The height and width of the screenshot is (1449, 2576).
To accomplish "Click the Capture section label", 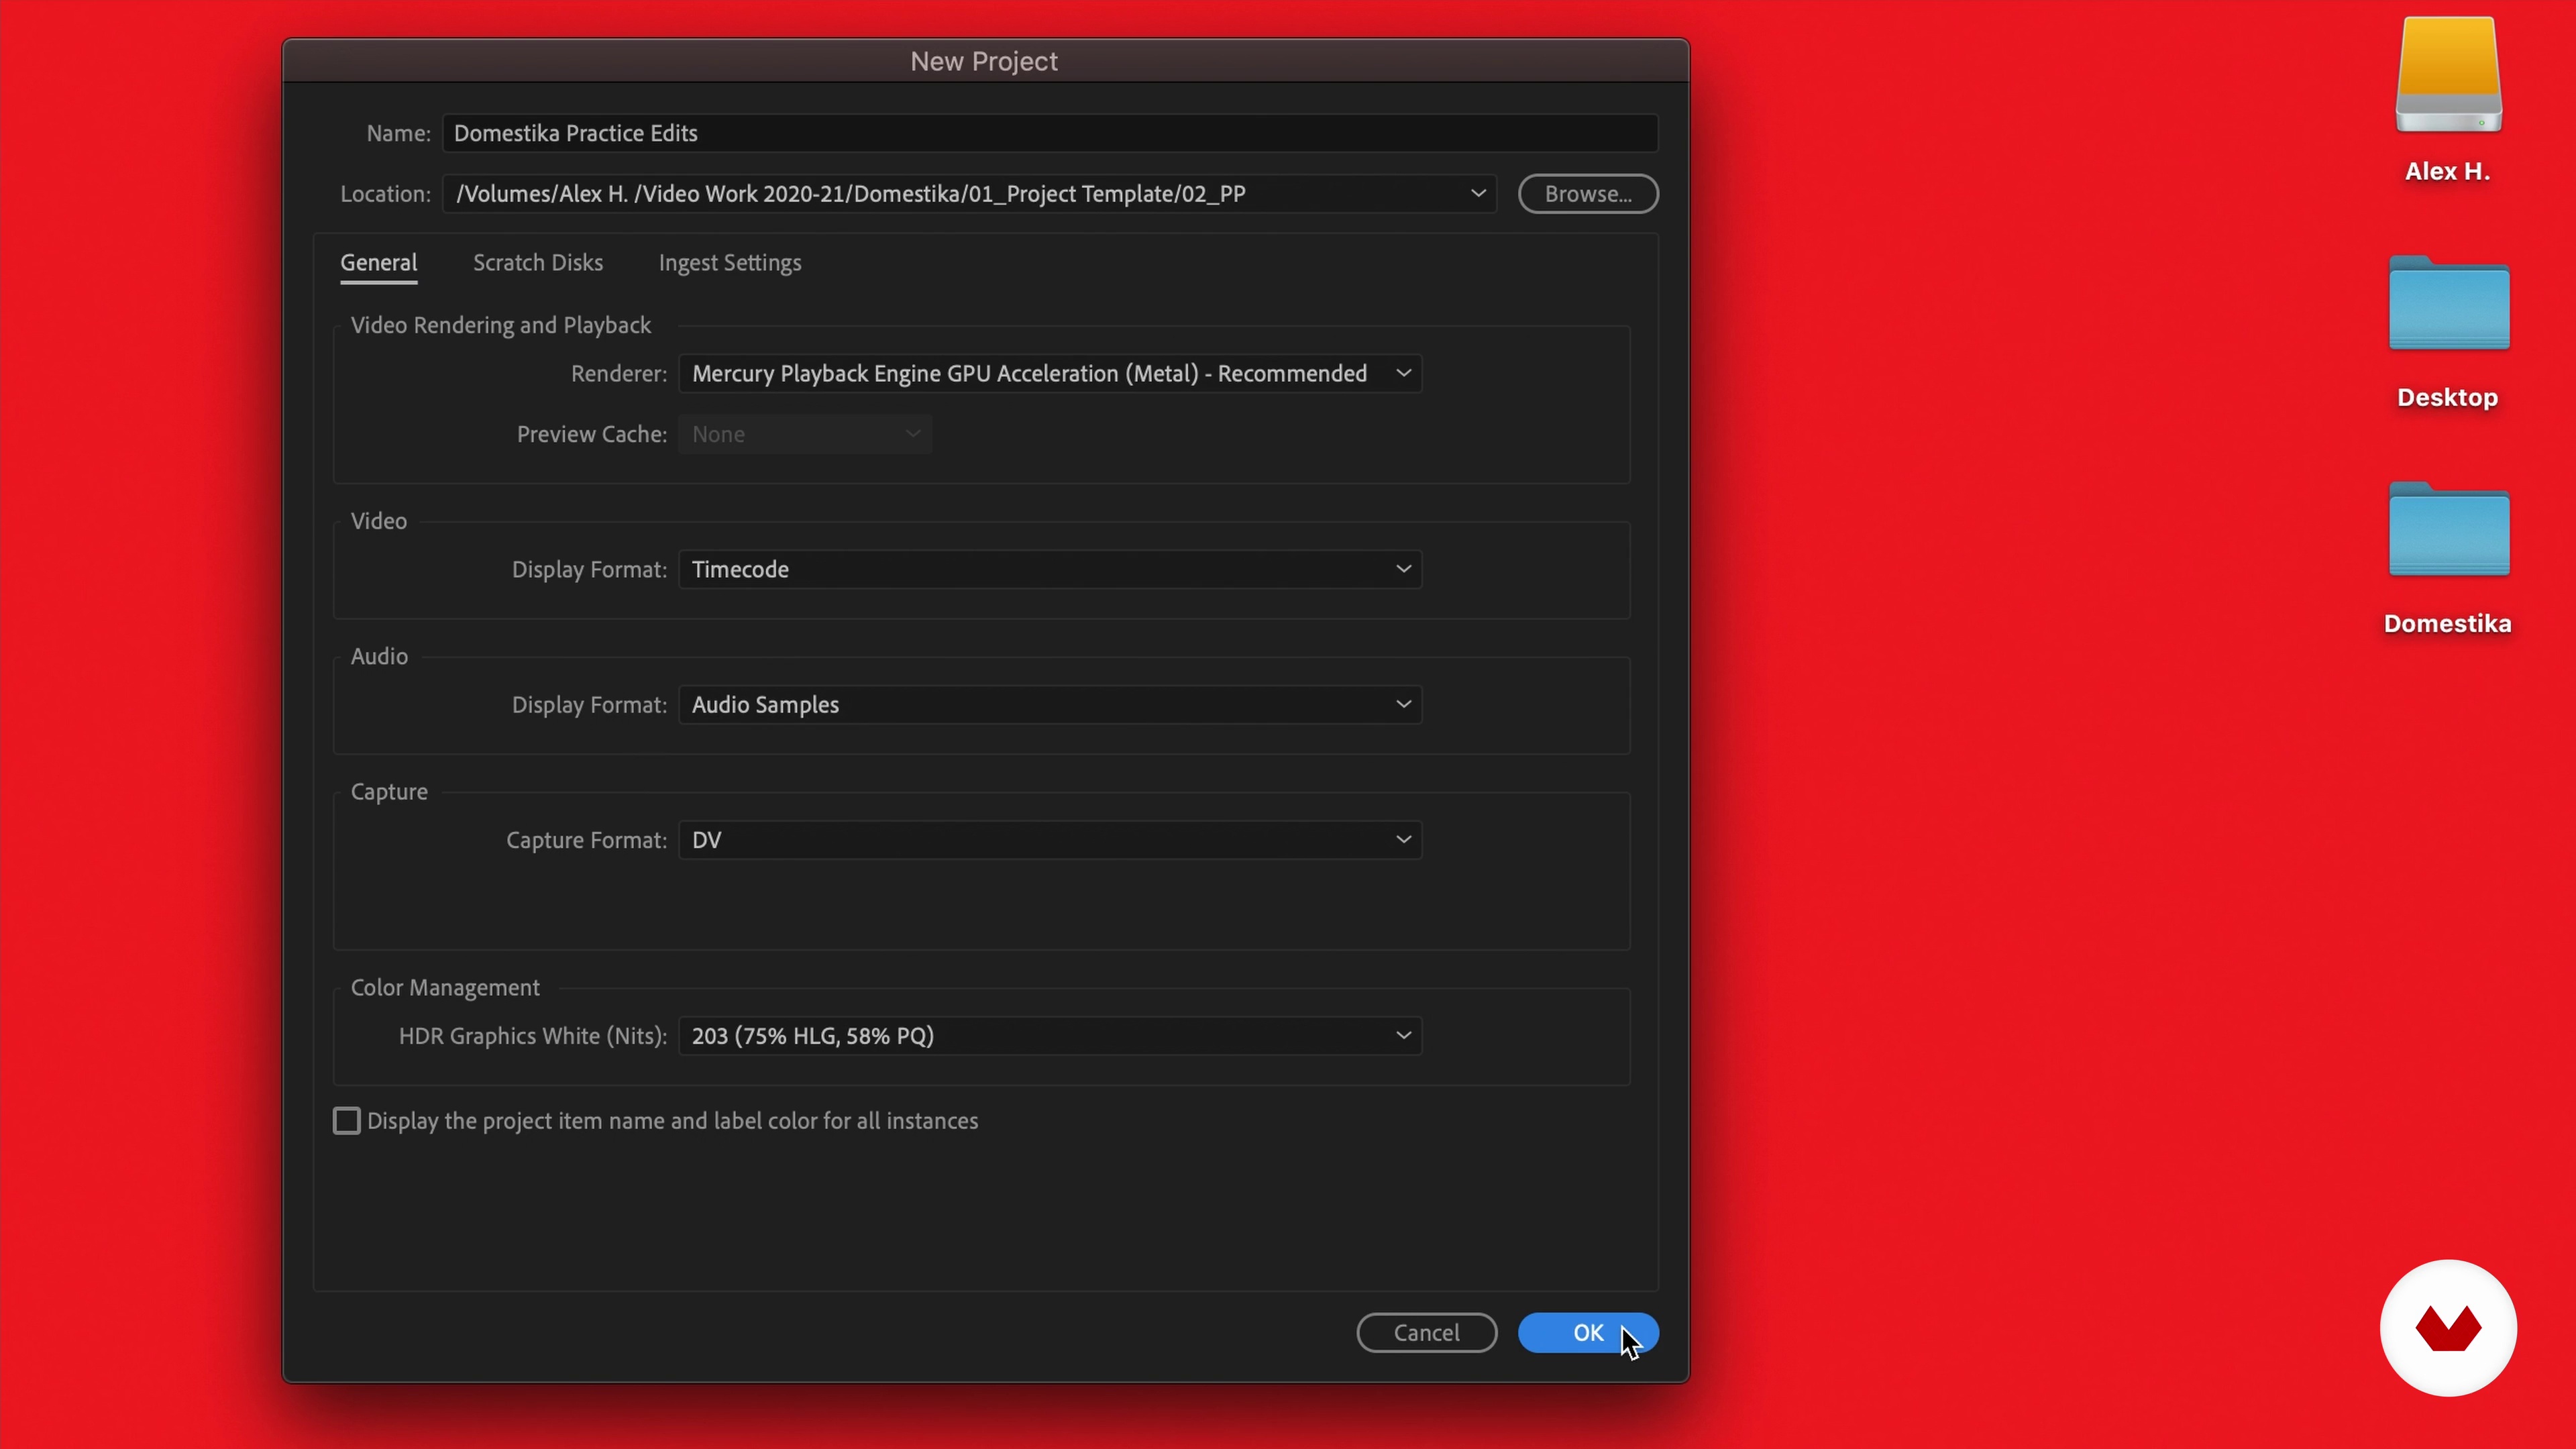I will [x=389, y=792].
